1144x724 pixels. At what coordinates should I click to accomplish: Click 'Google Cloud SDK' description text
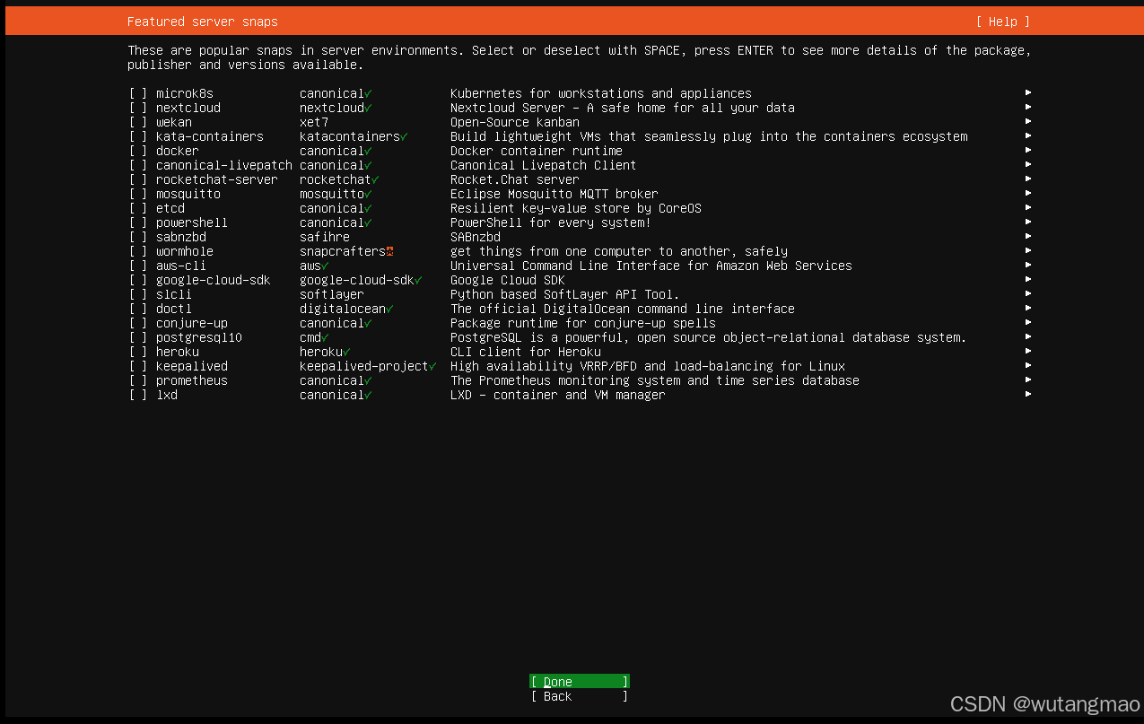pyautogui.click(x=508, y=280)
